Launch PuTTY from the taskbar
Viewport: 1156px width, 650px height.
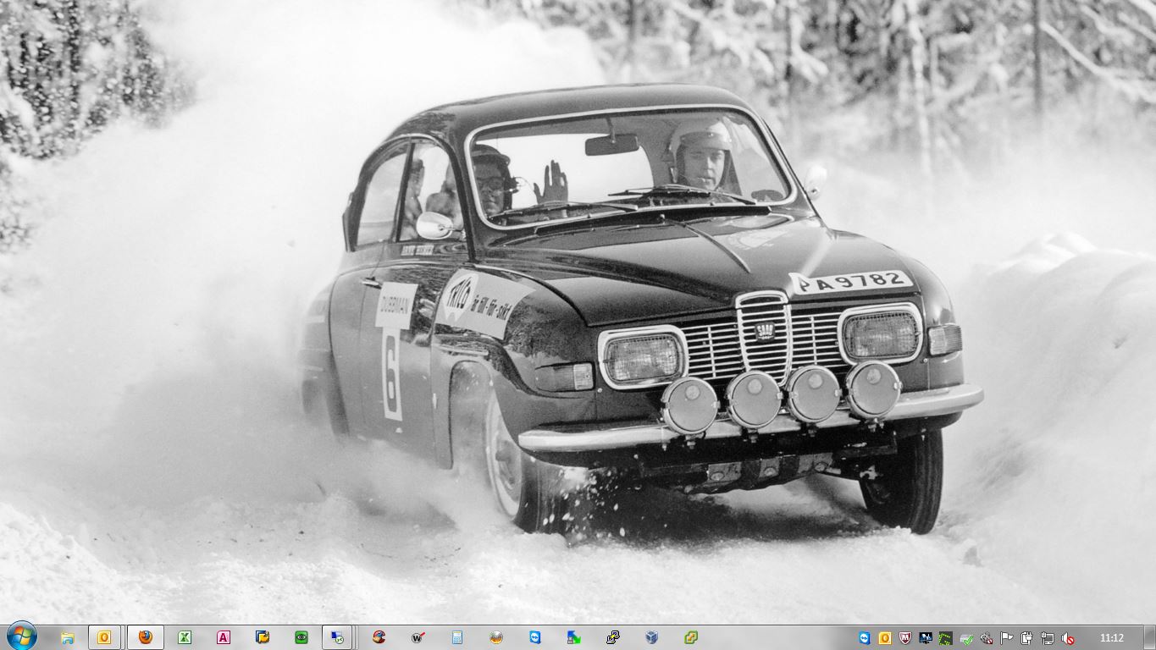point(613,637)
